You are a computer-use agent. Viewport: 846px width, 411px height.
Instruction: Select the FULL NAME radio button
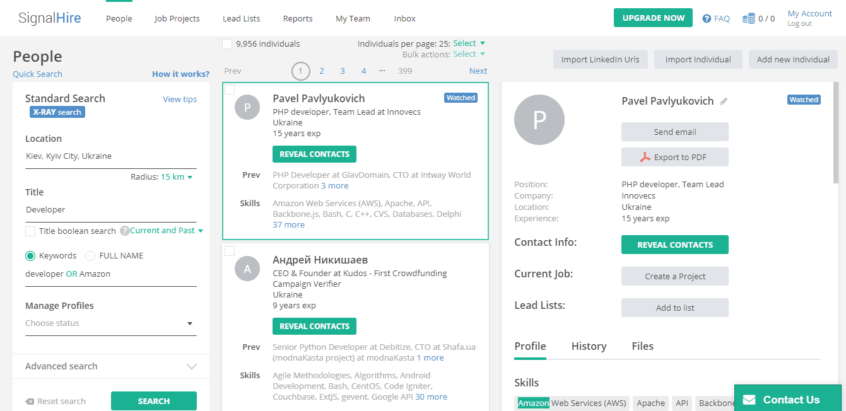pos(90,256)
